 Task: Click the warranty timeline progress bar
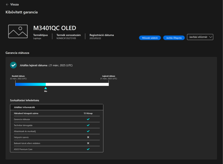[x=62, y=84]
